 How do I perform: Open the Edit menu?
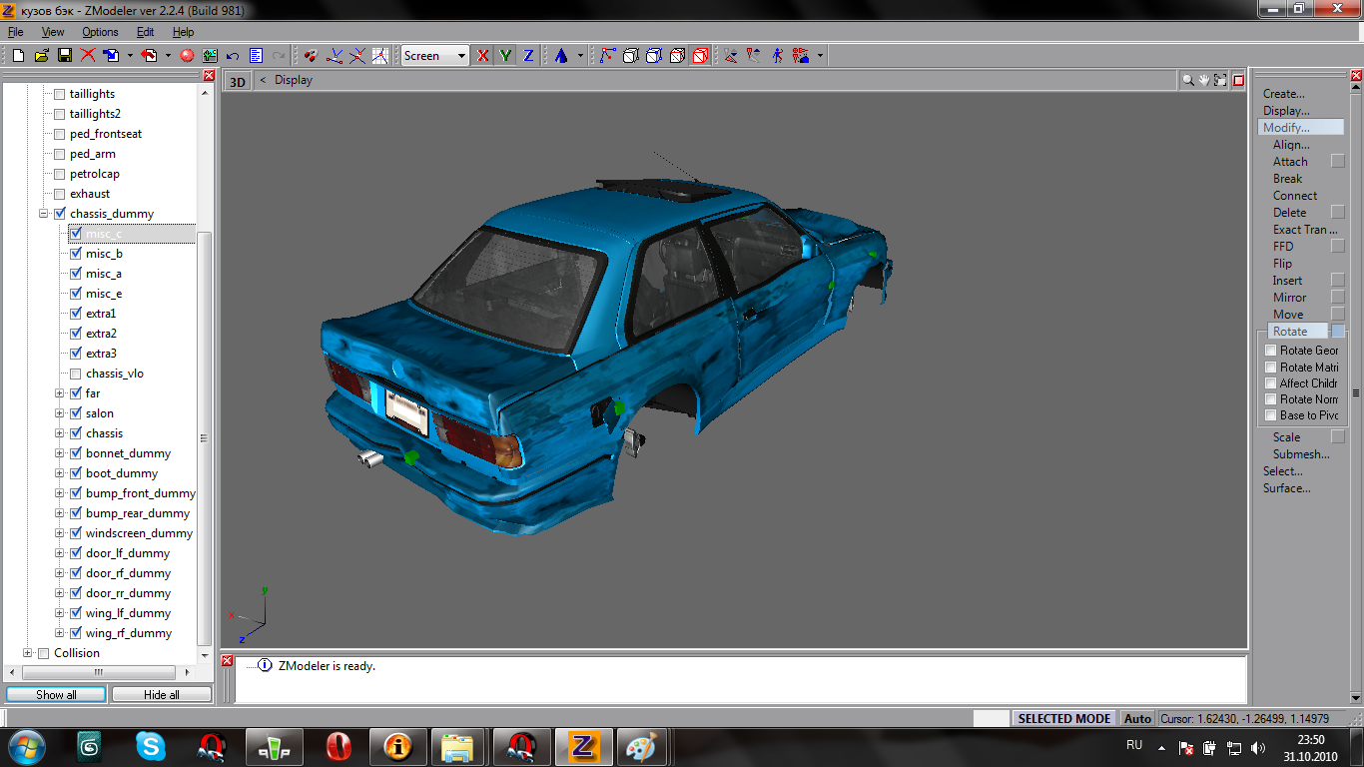[x=143, y=32]
